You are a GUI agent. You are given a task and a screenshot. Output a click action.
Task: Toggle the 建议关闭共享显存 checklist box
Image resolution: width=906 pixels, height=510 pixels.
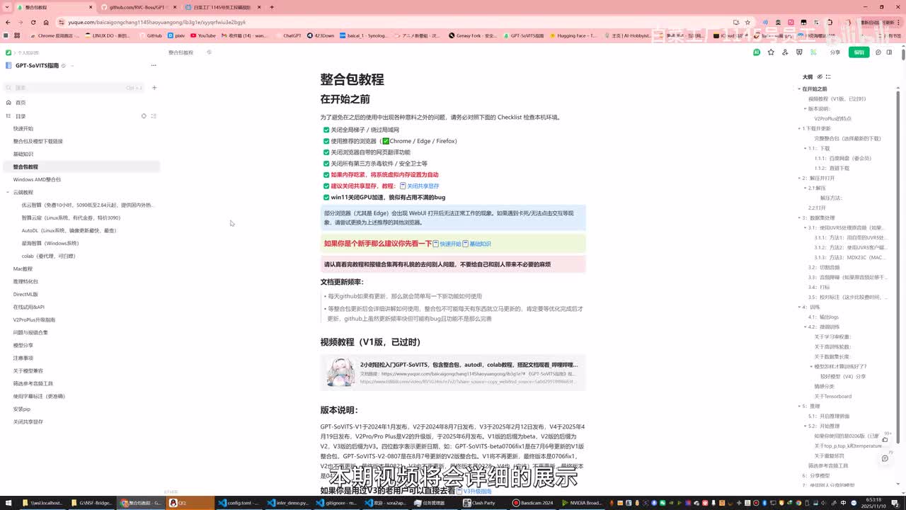tap(326, 186)
